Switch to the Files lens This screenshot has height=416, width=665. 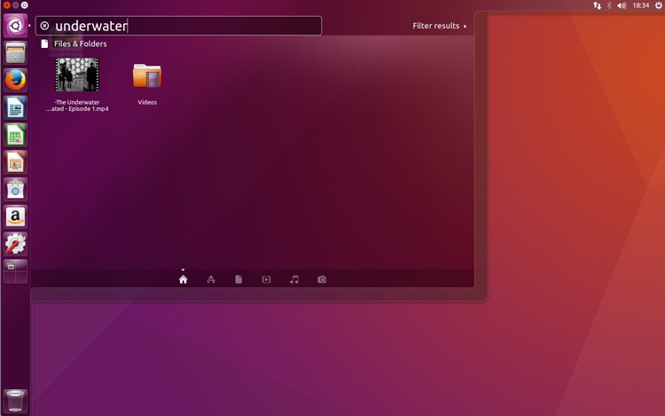tap(239, 279)
